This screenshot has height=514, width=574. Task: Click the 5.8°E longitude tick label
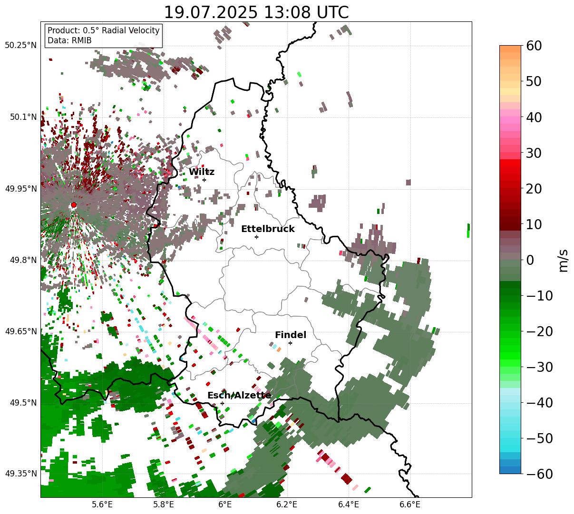coord(163,505)
